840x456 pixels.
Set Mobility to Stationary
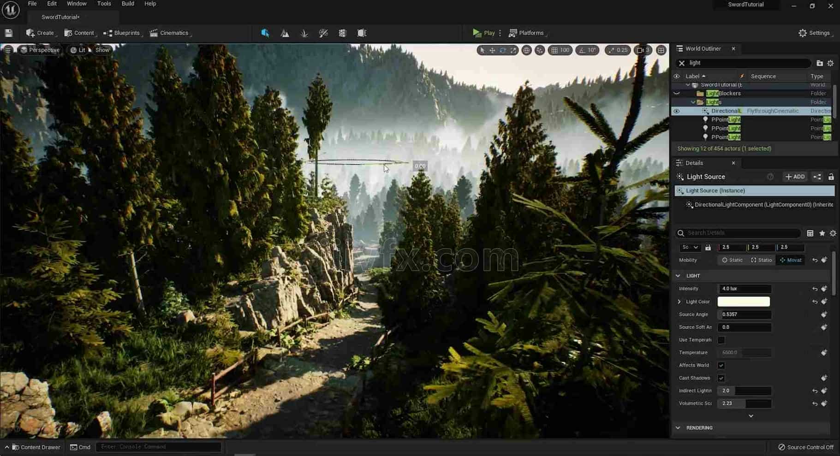(x=762, y=260)
